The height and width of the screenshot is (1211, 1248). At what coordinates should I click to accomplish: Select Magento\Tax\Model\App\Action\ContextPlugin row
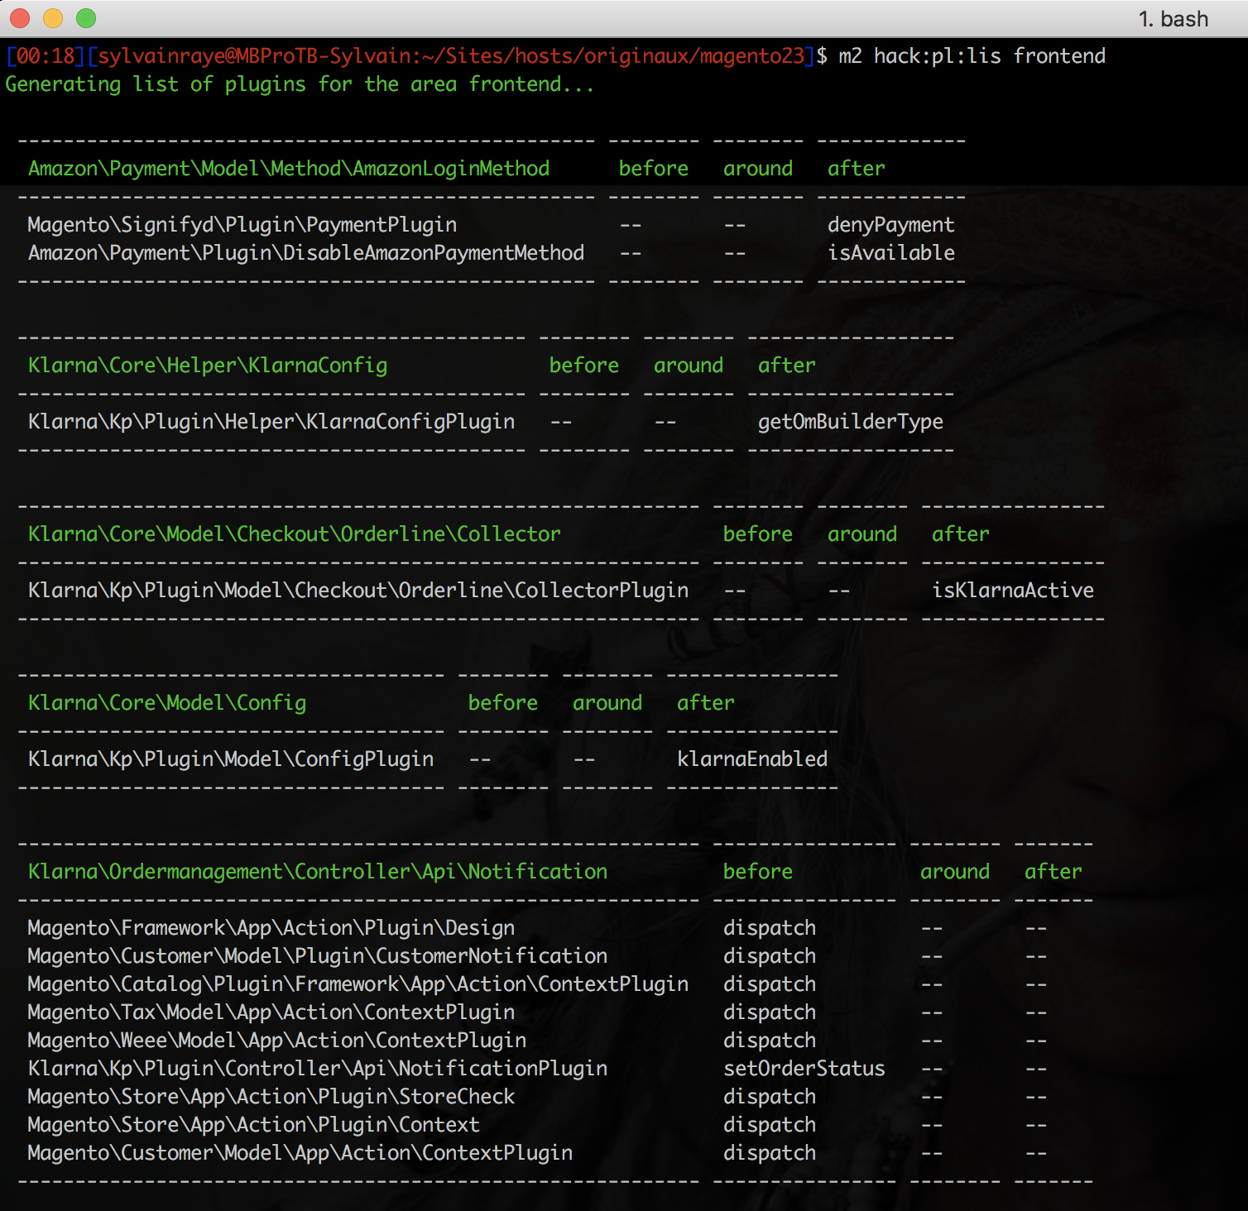[538, 1012]
